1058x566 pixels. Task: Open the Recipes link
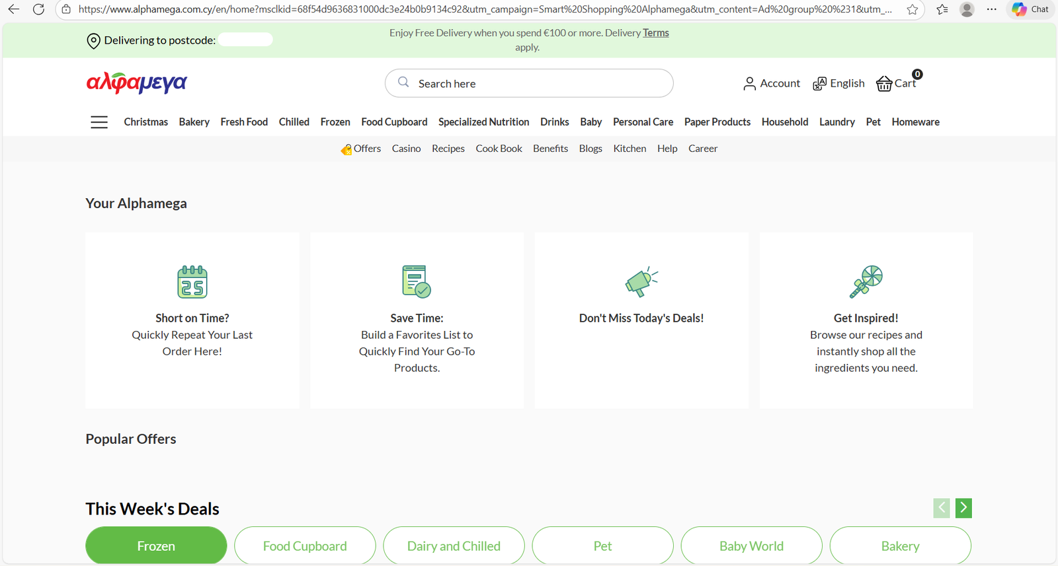point(448,149)
